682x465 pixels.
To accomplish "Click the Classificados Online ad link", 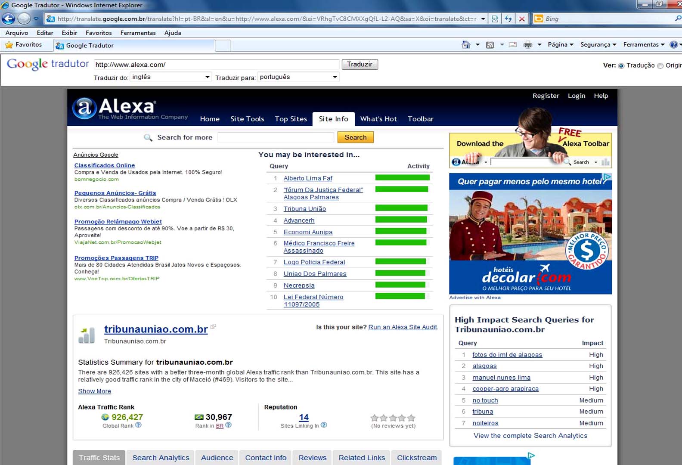I will pos(105,165).
